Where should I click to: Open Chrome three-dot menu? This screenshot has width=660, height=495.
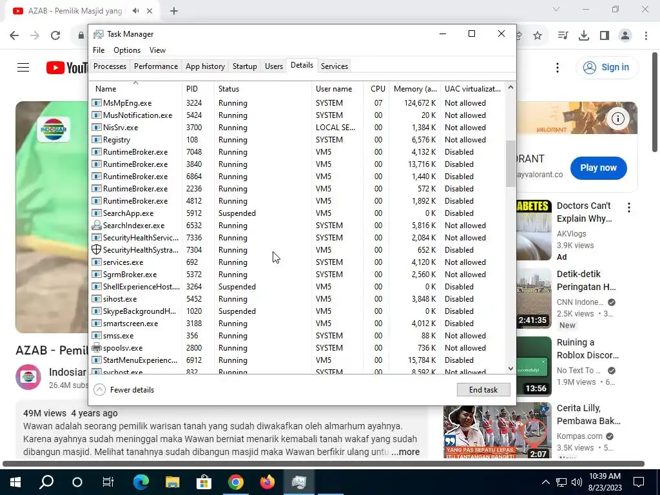click(646, 36)
